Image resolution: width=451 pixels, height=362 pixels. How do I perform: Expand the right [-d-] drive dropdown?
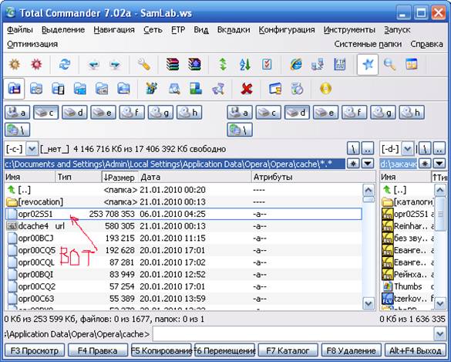(407, 149)
